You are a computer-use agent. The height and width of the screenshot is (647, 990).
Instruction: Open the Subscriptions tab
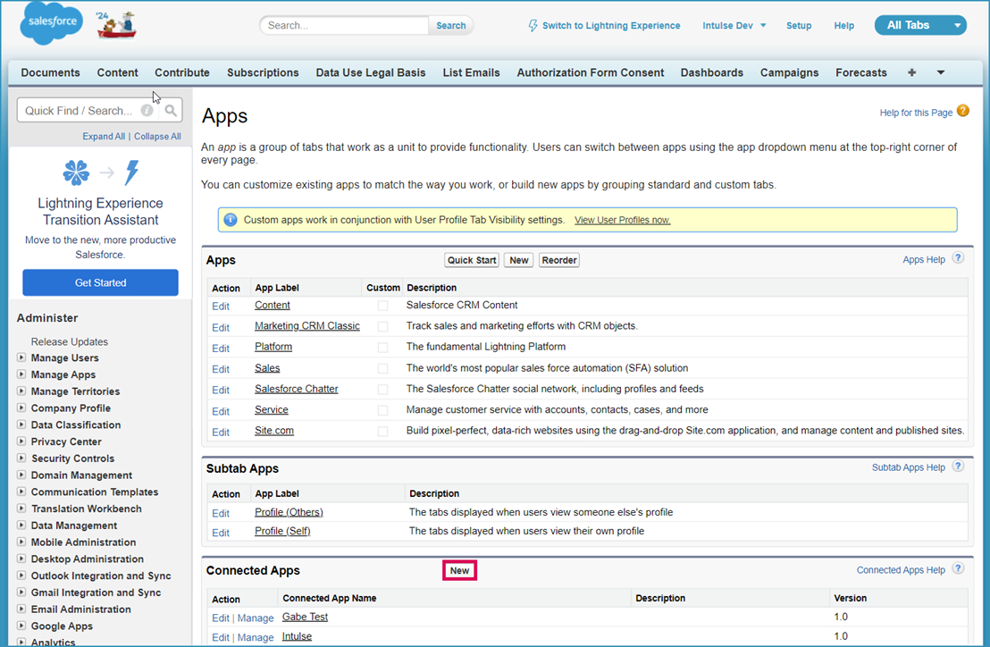[263, 72]
